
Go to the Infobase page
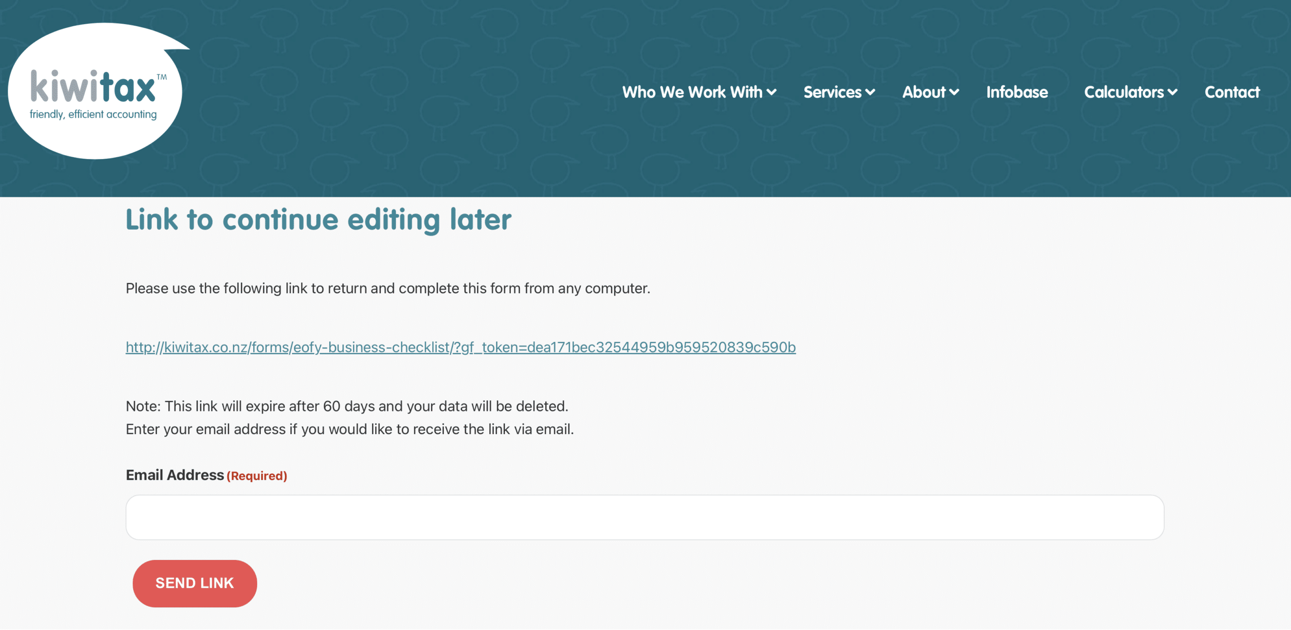(x=1017, y=92)
